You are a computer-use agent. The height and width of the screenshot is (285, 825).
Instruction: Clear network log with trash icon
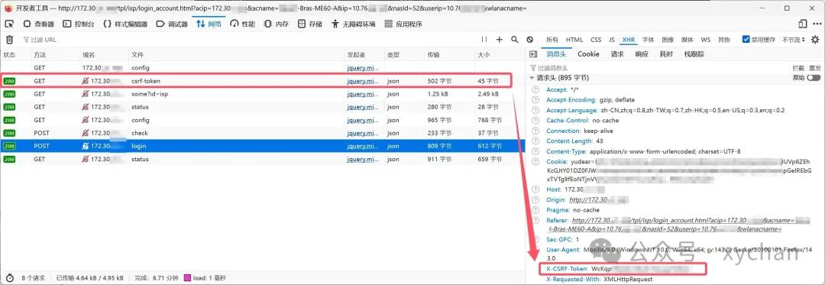[9, 40]
